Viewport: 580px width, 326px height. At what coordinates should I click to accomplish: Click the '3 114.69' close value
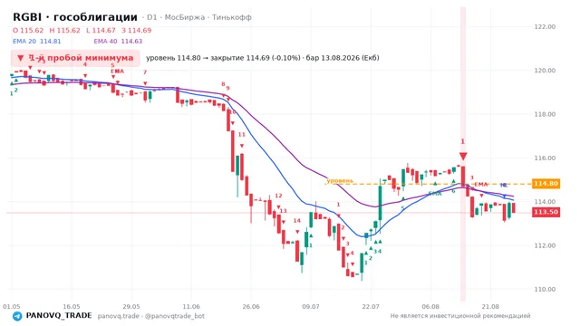(137, 30)
